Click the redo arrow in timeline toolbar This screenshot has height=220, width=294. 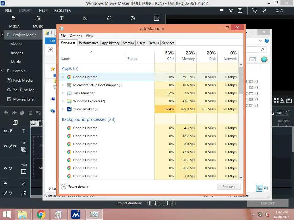coord(14,113)
